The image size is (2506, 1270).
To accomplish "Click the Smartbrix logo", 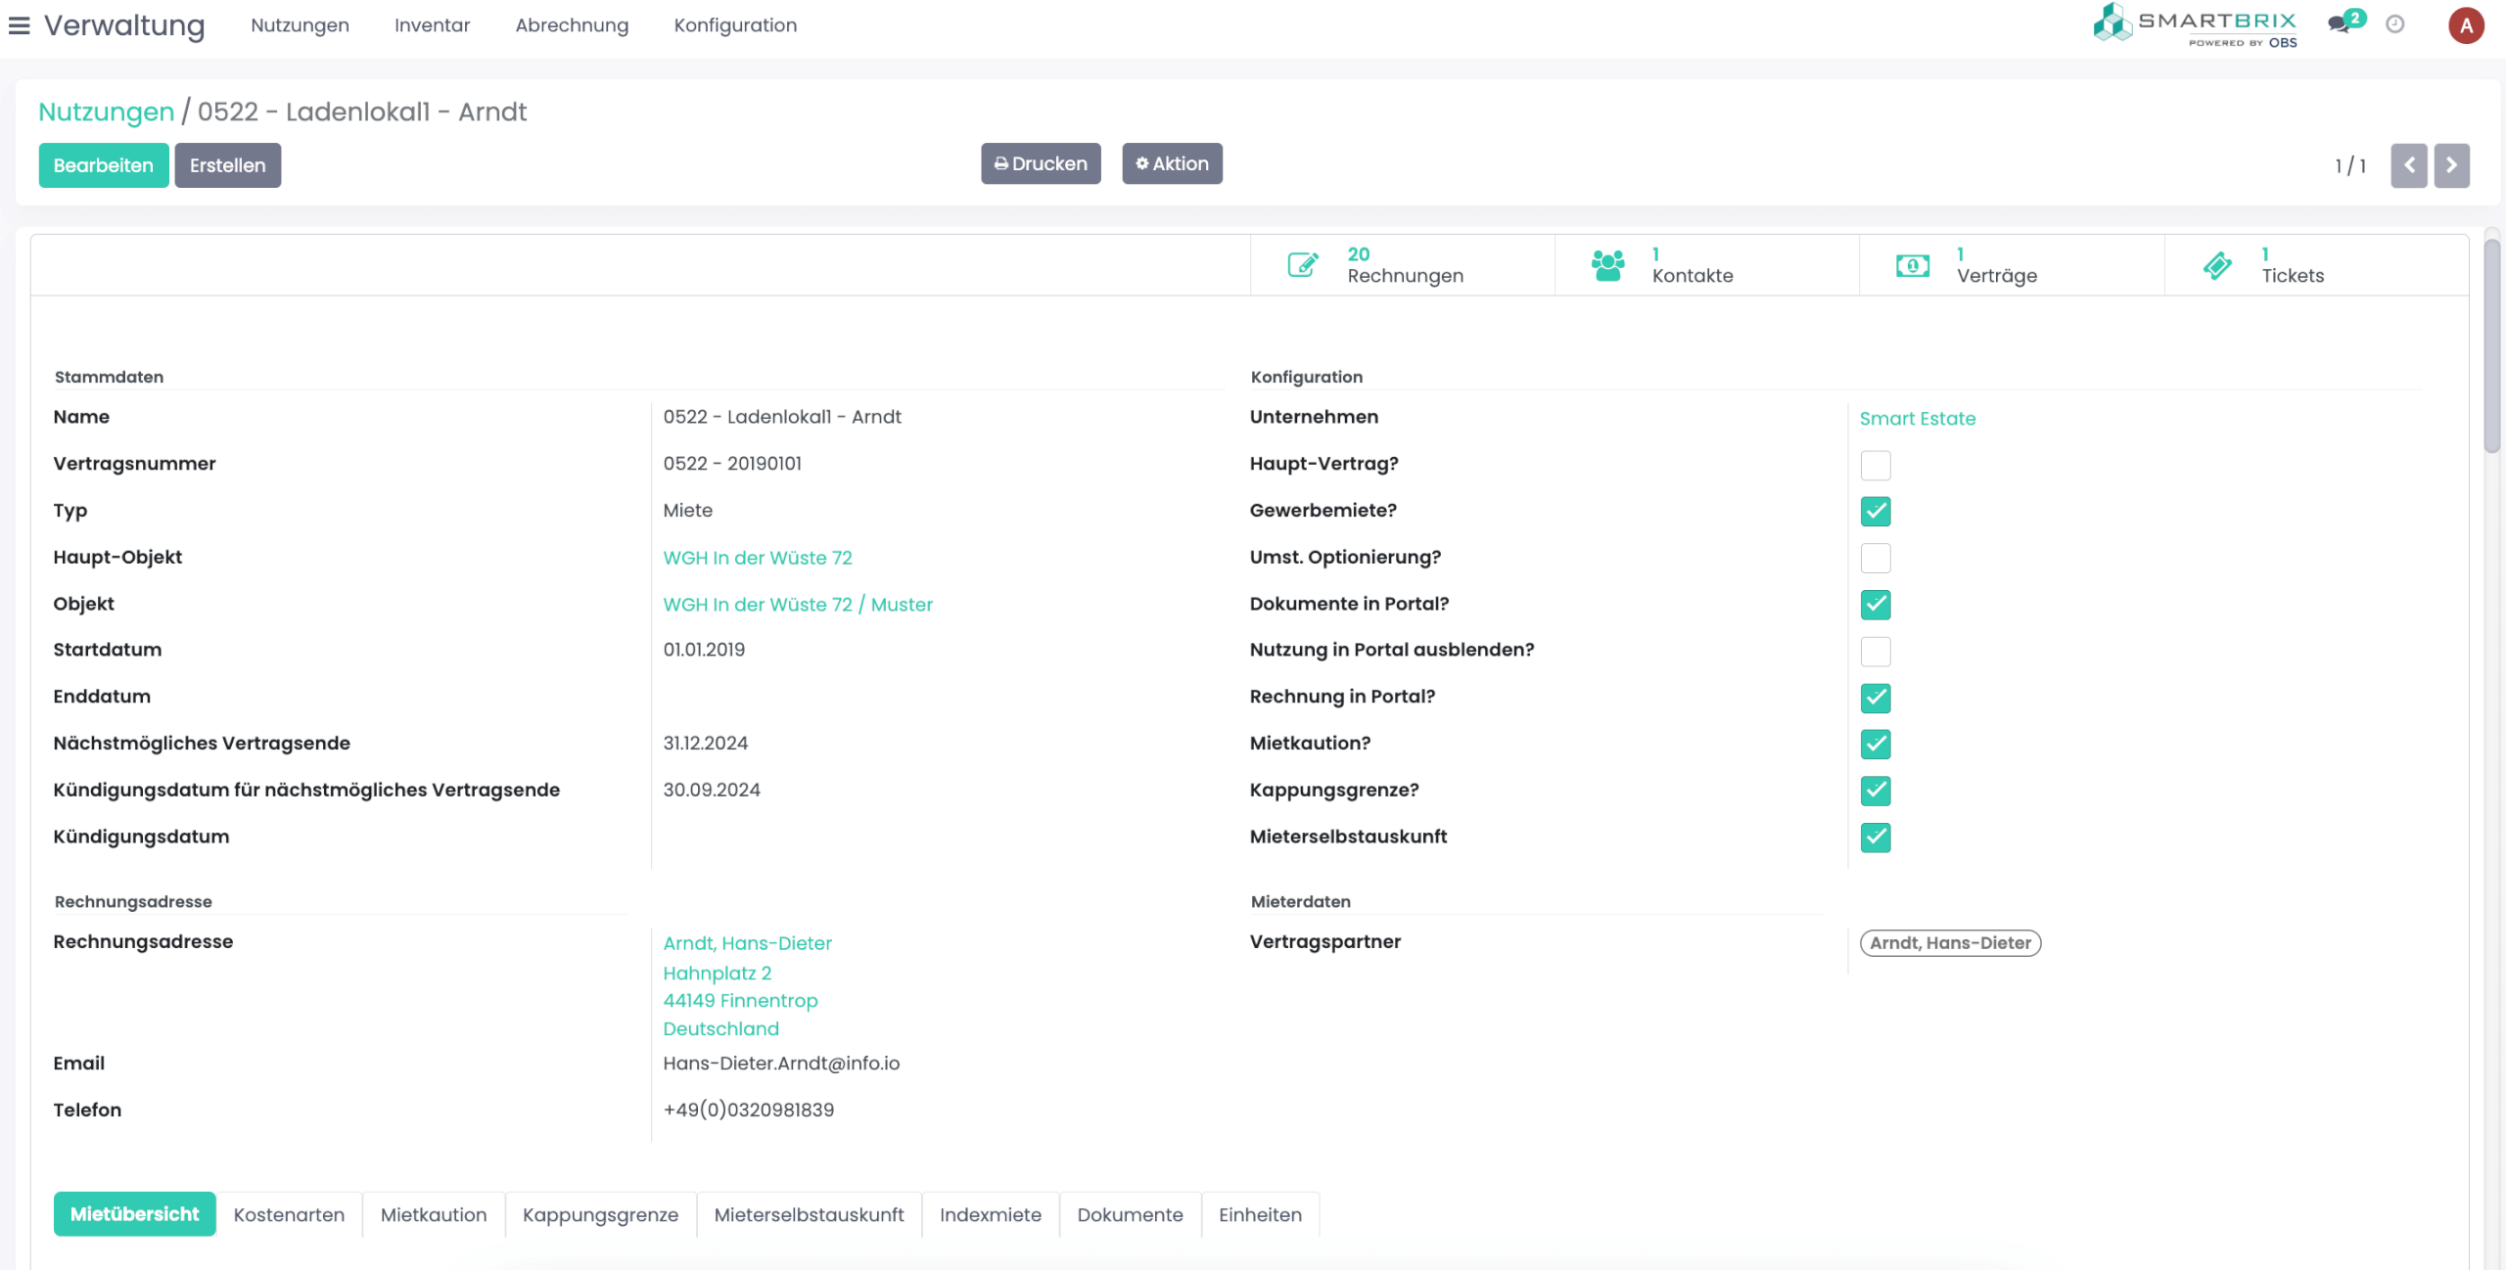I will click(2195, 25).
